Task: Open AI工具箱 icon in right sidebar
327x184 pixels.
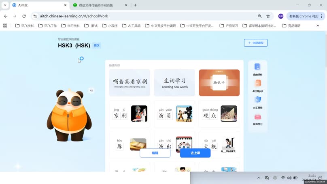Action: coord(257,103)
